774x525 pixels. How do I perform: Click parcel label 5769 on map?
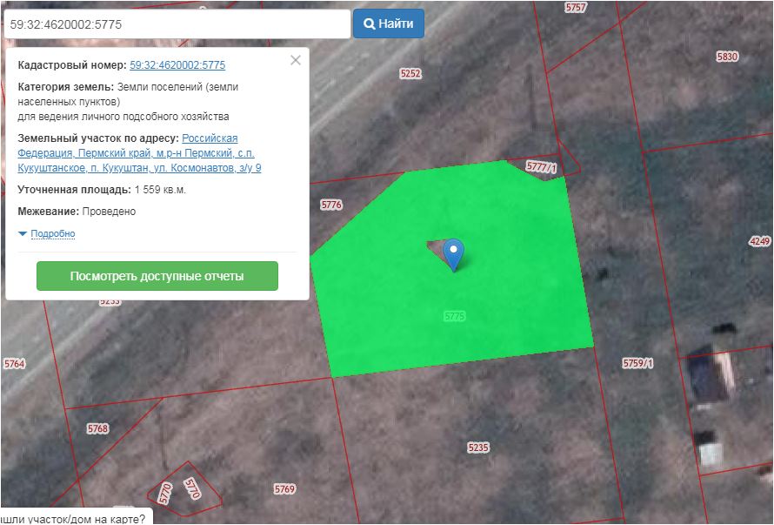coord(284,489)
